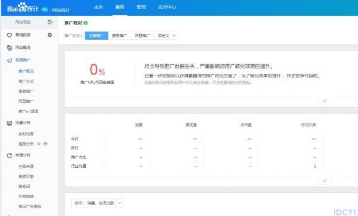Click the chart icon for 流量分析
Screen dimensions: 358x216
coord(10,123)
